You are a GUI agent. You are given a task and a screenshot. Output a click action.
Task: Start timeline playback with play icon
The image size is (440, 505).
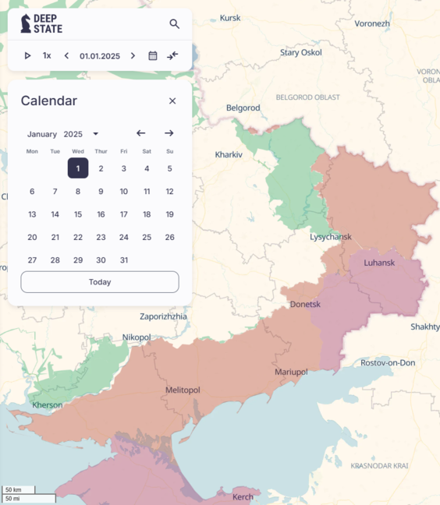(x=28, y=55)
